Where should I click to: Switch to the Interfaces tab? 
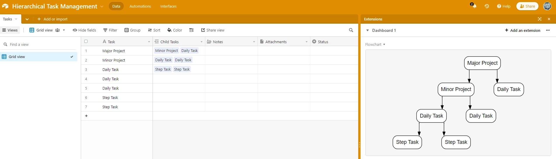coord(168,6)
